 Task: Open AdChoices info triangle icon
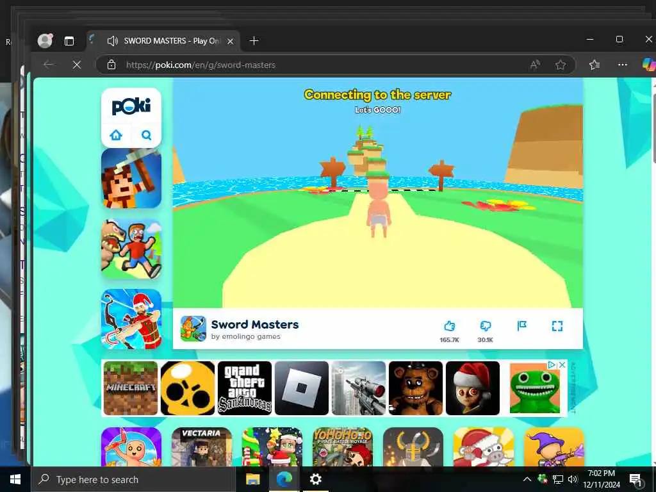(x=552, y=365)
